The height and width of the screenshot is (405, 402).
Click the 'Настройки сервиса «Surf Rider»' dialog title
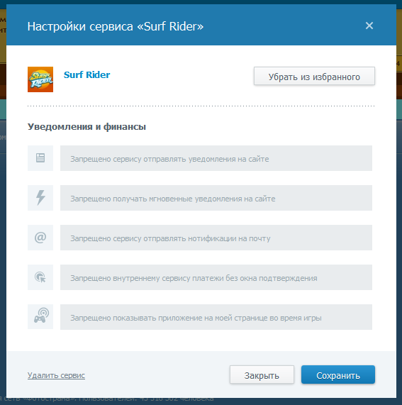(116, 26)
